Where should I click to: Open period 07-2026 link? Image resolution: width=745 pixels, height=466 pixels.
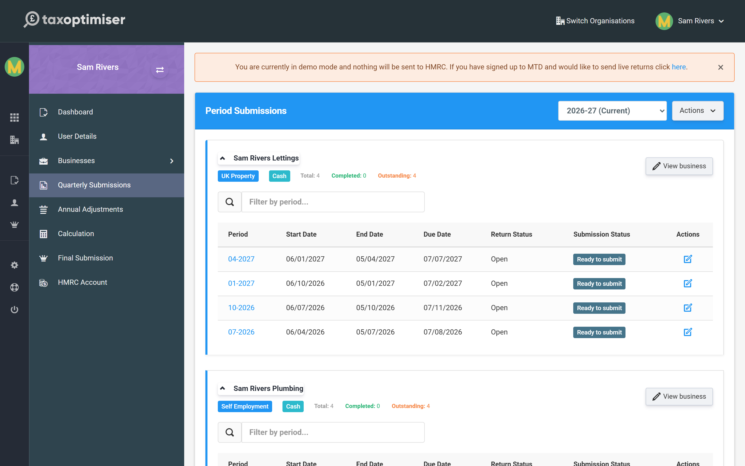coord(241,332)
